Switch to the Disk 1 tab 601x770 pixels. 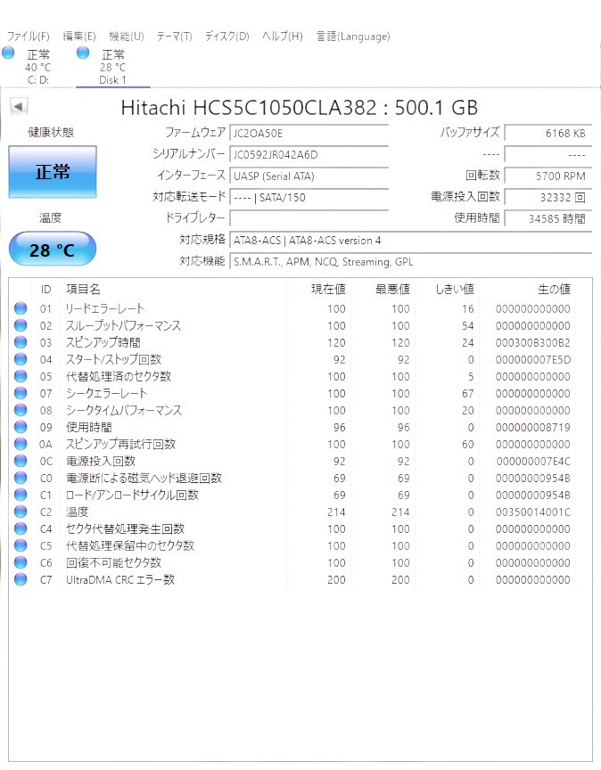point(113,67)
